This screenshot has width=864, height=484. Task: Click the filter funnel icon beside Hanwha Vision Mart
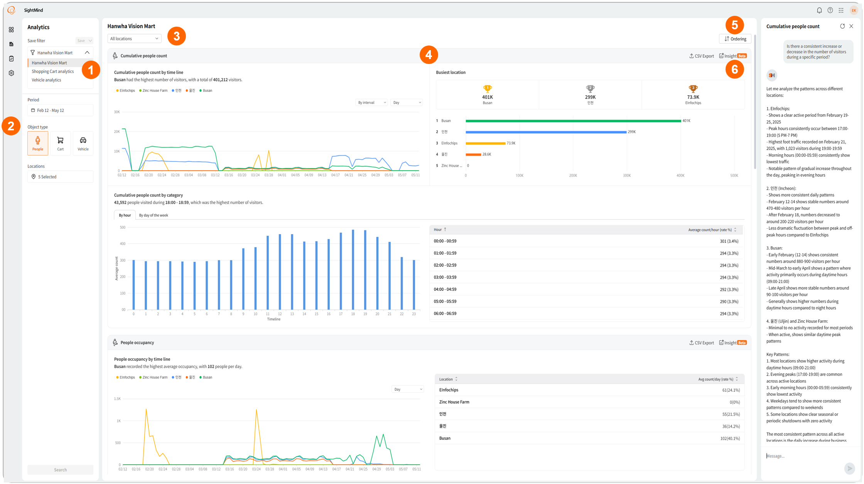(33, 52)
